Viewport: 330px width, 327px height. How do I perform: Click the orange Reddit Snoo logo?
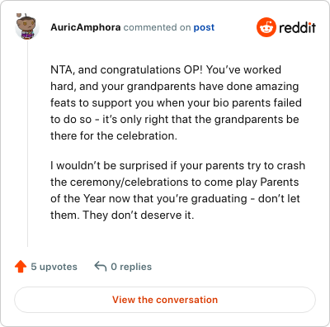[266, 27]
